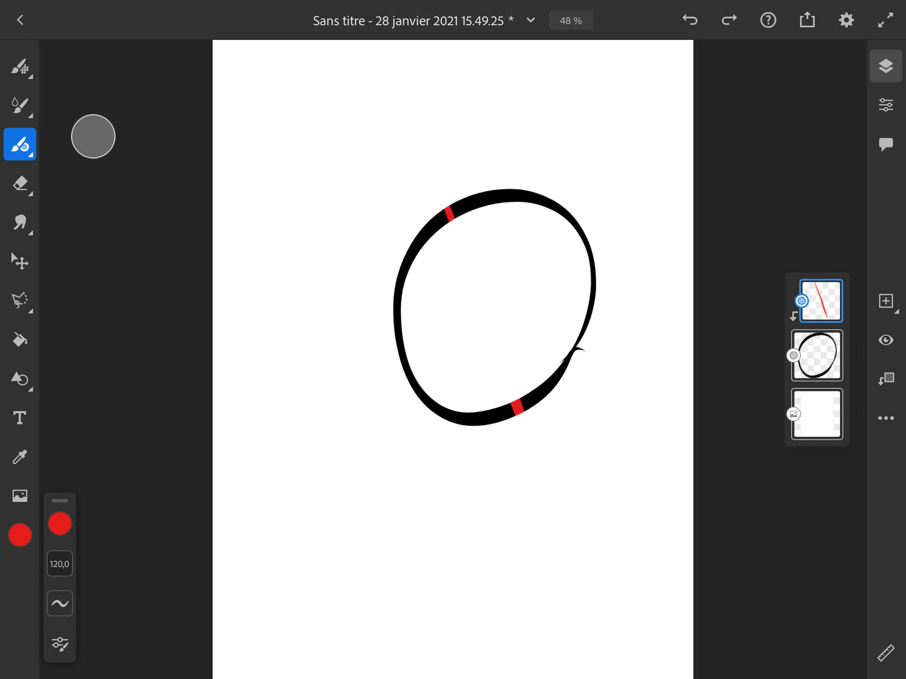Expand the document title dropdown chevron
906x679 pixels.
531,20
